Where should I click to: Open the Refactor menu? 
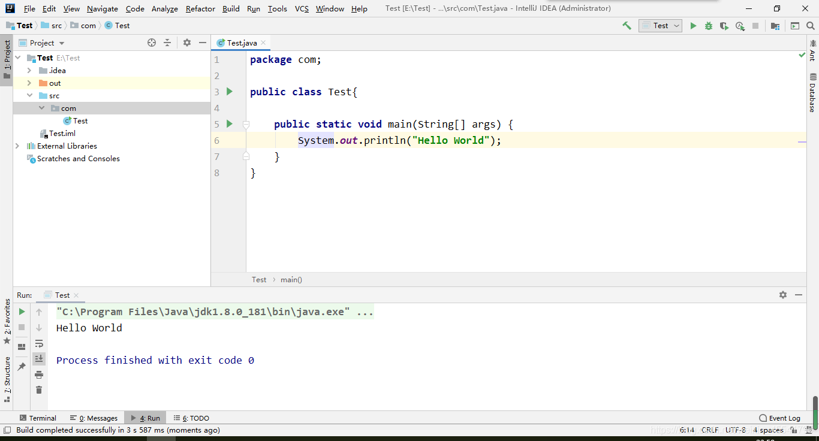pos(200,9)
